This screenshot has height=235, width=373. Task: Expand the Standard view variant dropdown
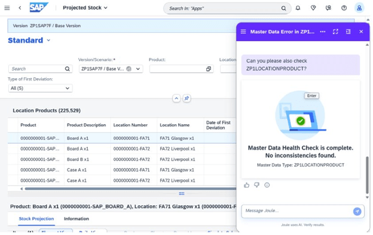48,41
